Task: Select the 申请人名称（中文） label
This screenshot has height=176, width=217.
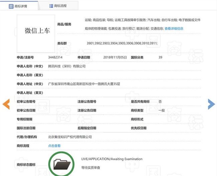Action: [30, 66]
